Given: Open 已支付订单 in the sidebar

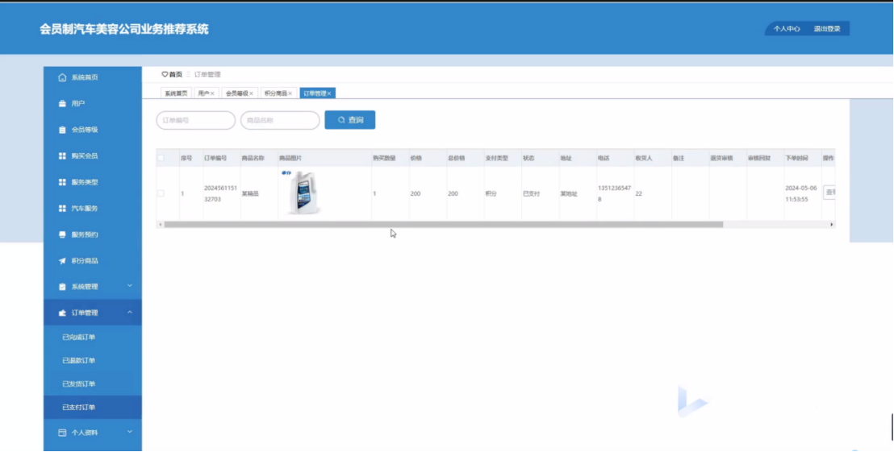Looking at the screenshot, I should [92, 407].
